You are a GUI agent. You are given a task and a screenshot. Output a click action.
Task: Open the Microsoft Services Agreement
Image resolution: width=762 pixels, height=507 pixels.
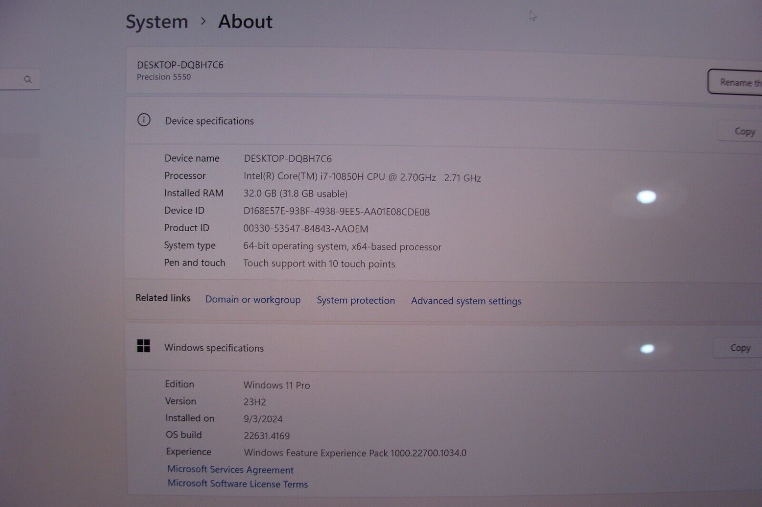coord(230,469)
